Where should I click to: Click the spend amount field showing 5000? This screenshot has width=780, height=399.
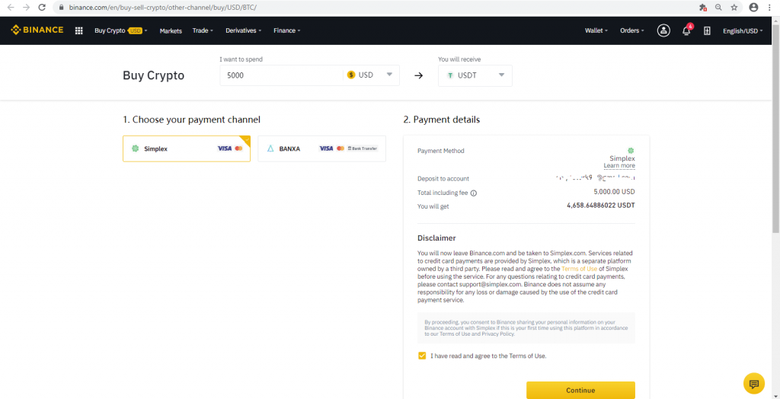pos(282,75)
